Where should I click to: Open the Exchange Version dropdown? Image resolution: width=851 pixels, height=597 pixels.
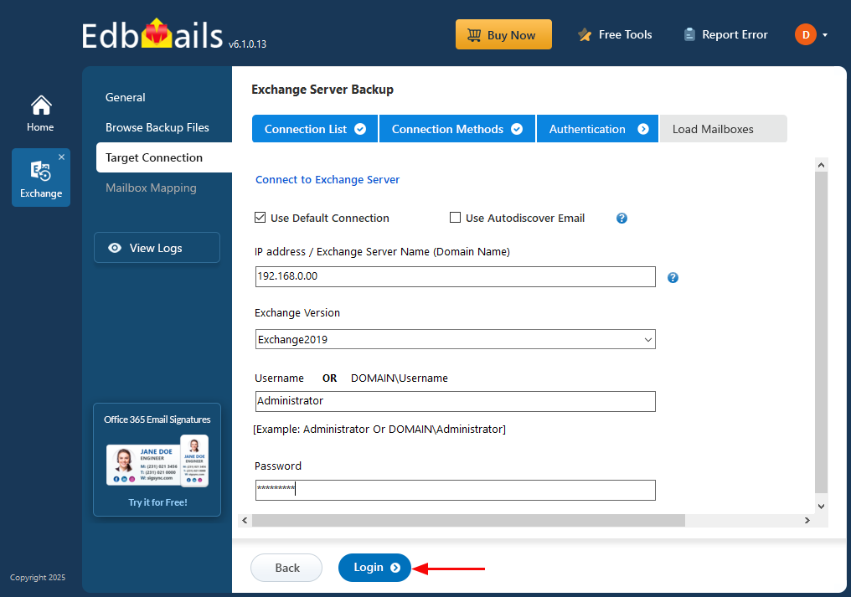[455, 339]
